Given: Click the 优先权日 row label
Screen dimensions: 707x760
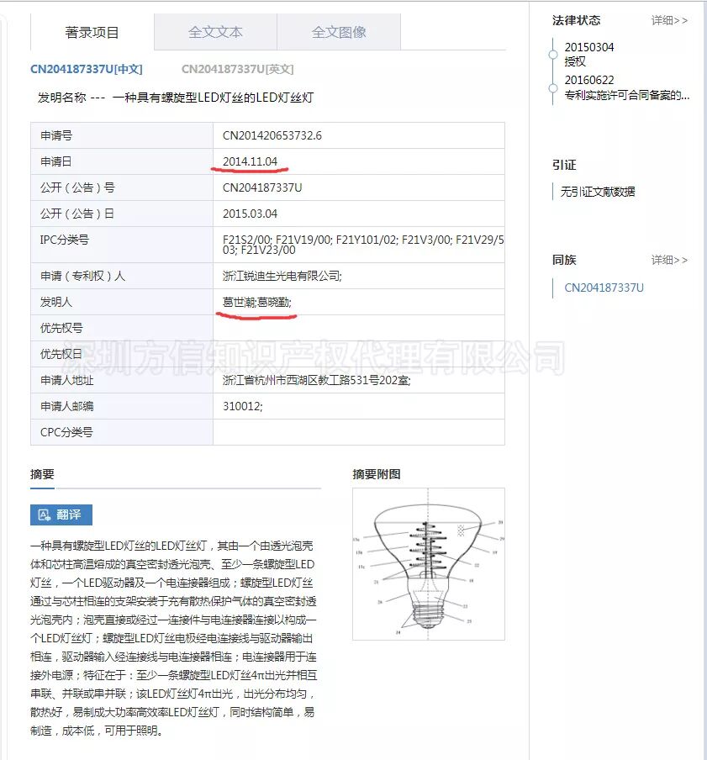Looking at the screenshot, I should [61, 354].
